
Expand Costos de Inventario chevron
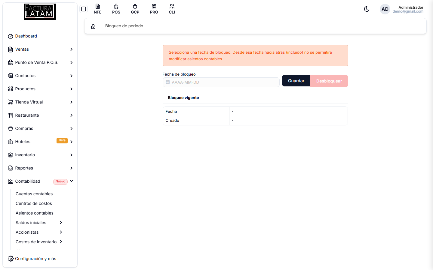click(61, 242)
